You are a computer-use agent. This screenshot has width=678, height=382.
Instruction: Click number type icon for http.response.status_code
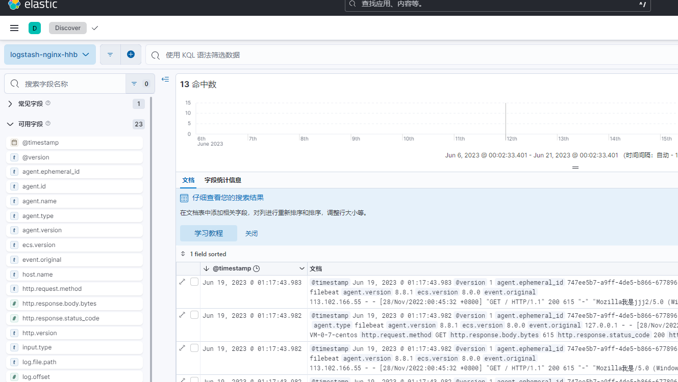pos(14,318)
